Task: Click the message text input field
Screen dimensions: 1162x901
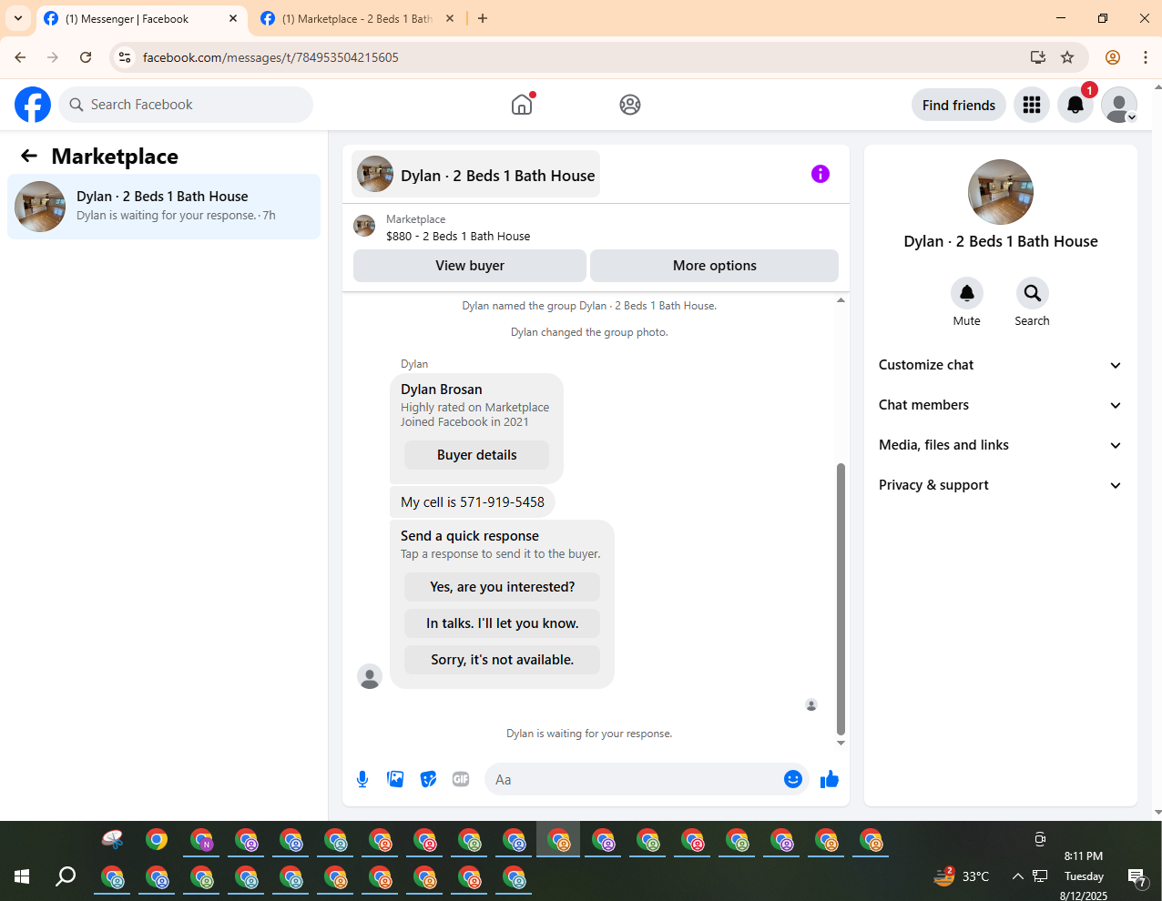Action: 637,779
